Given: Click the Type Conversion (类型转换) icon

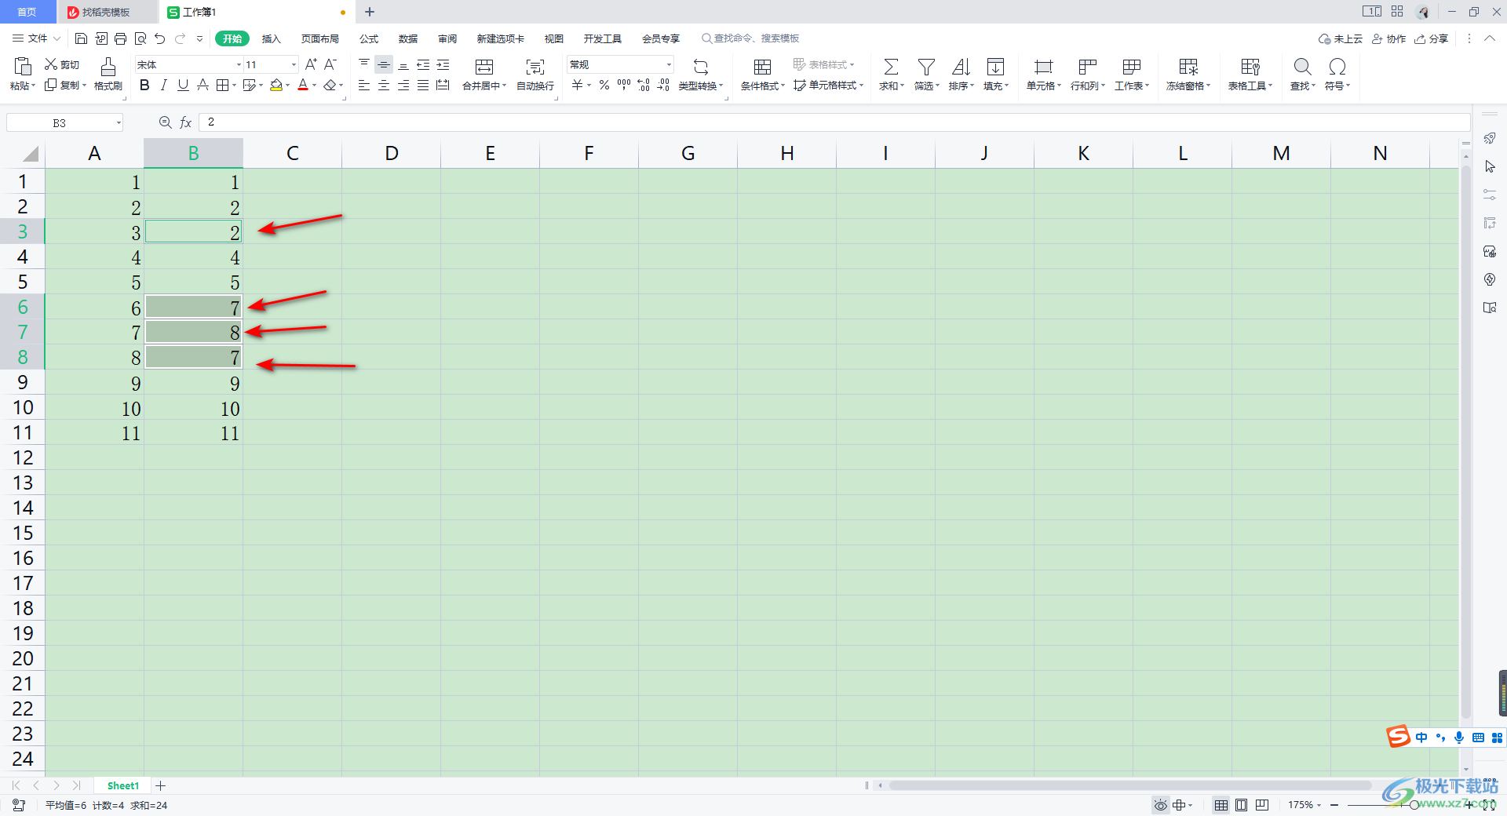Looking at the screenshot, I should 701,67.
